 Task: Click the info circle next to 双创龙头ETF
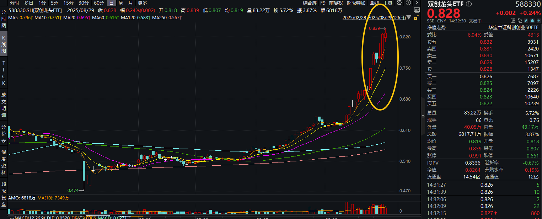tap(469, 4)
